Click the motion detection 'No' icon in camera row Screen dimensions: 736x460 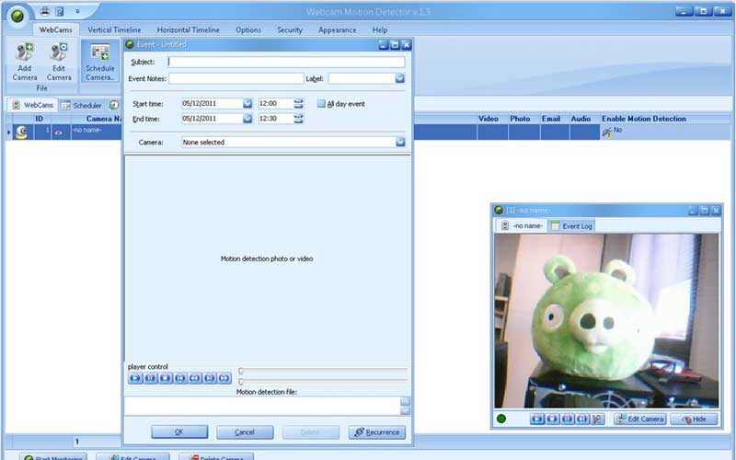click(607, 132)
